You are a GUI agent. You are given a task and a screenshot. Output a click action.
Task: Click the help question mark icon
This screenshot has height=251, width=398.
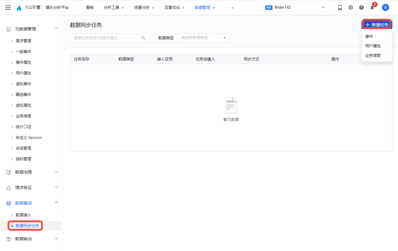361,7
